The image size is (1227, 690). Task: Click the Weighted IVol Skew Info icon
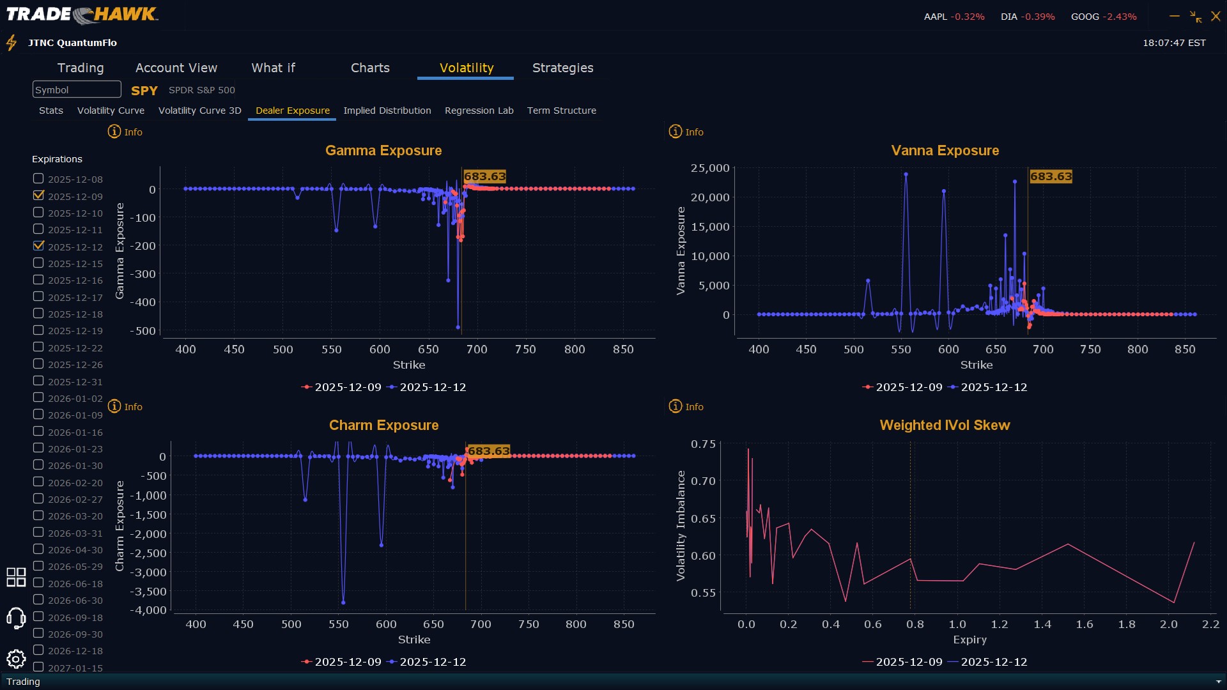click(x=675, y=406)
